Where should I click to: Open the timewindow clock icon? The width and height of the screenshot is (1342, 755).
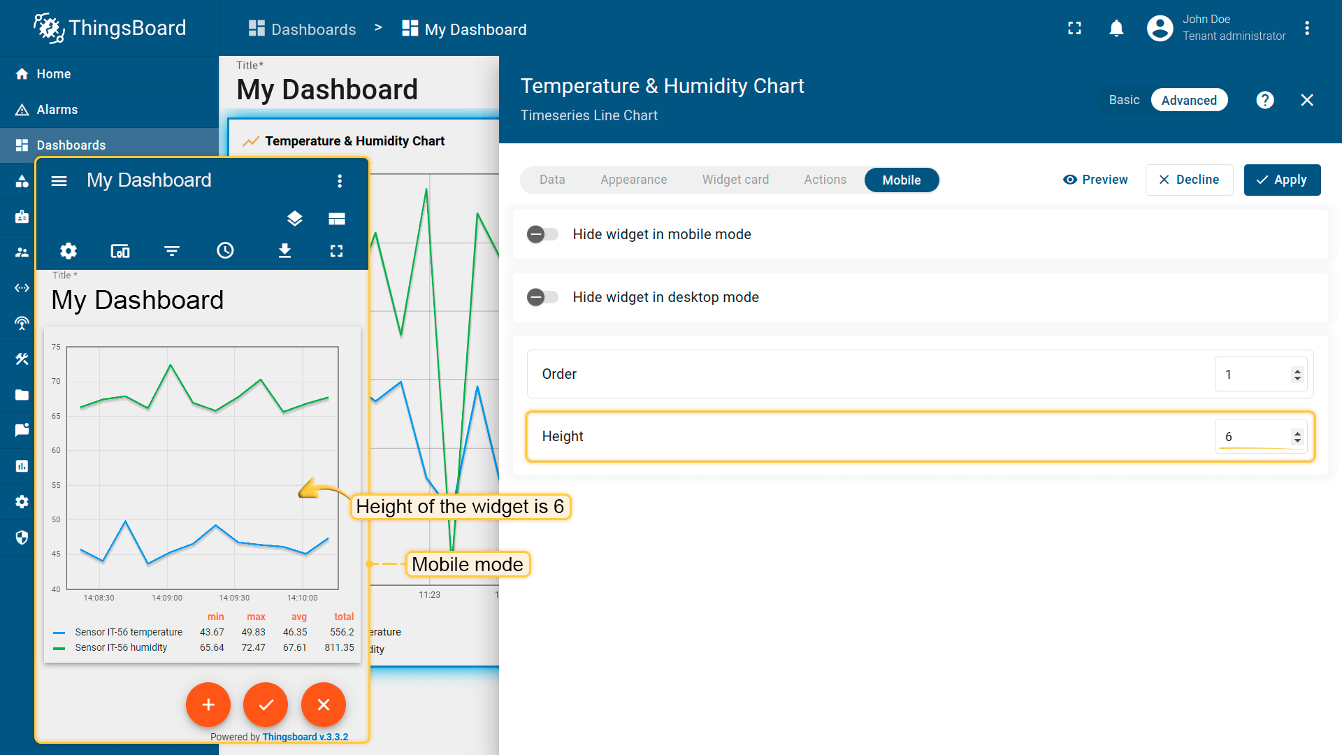225,251
